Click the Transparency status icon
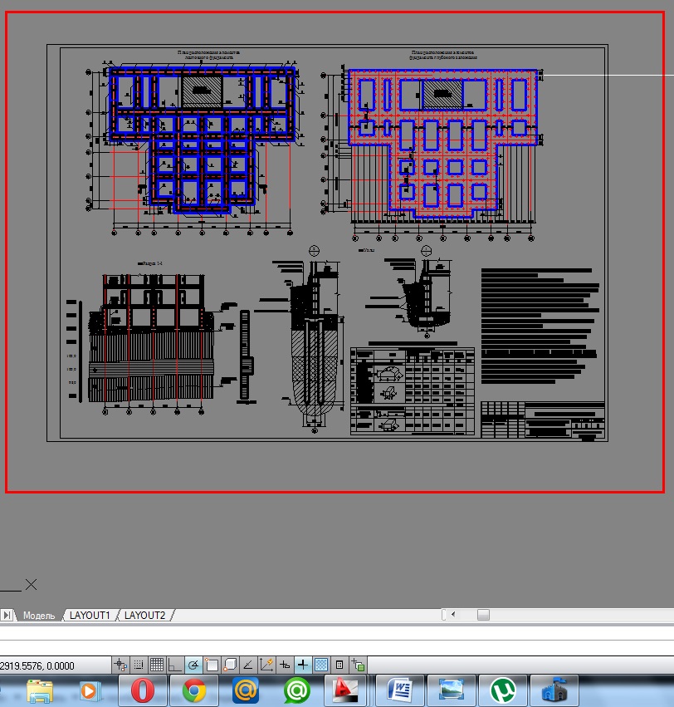This screenshot has height=707, width=674. point(321,665)
